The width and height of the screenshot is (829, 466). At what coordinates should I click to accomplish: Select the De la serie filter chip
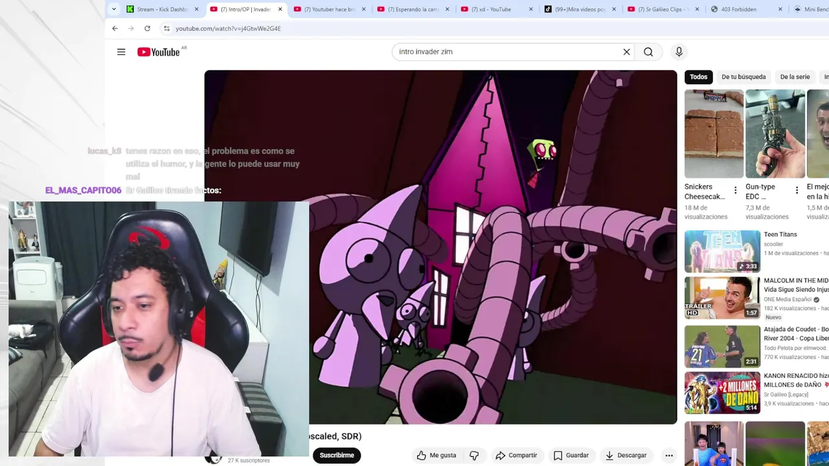795,76
